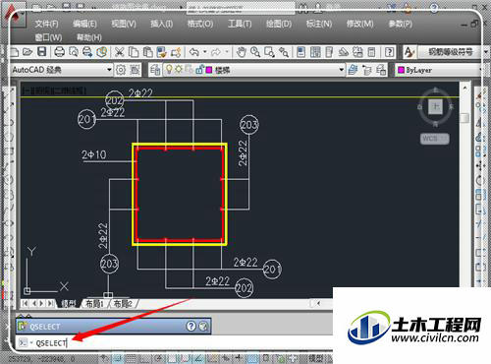
Task: Open the QuickCalc calculator icon
Action: (371, 52)
